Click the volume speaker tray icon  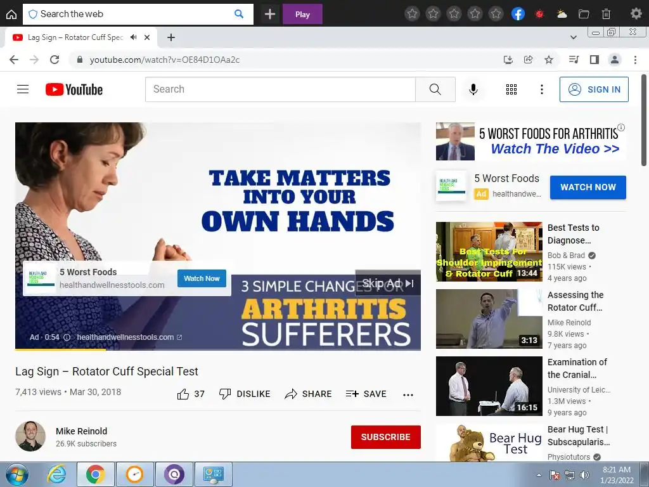[584, 475]
